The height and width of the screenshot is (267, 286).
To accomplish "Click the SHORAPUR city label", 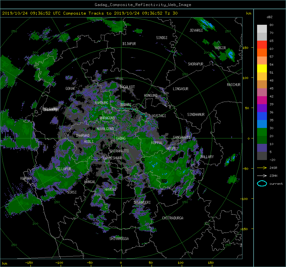I will [195, 64].
